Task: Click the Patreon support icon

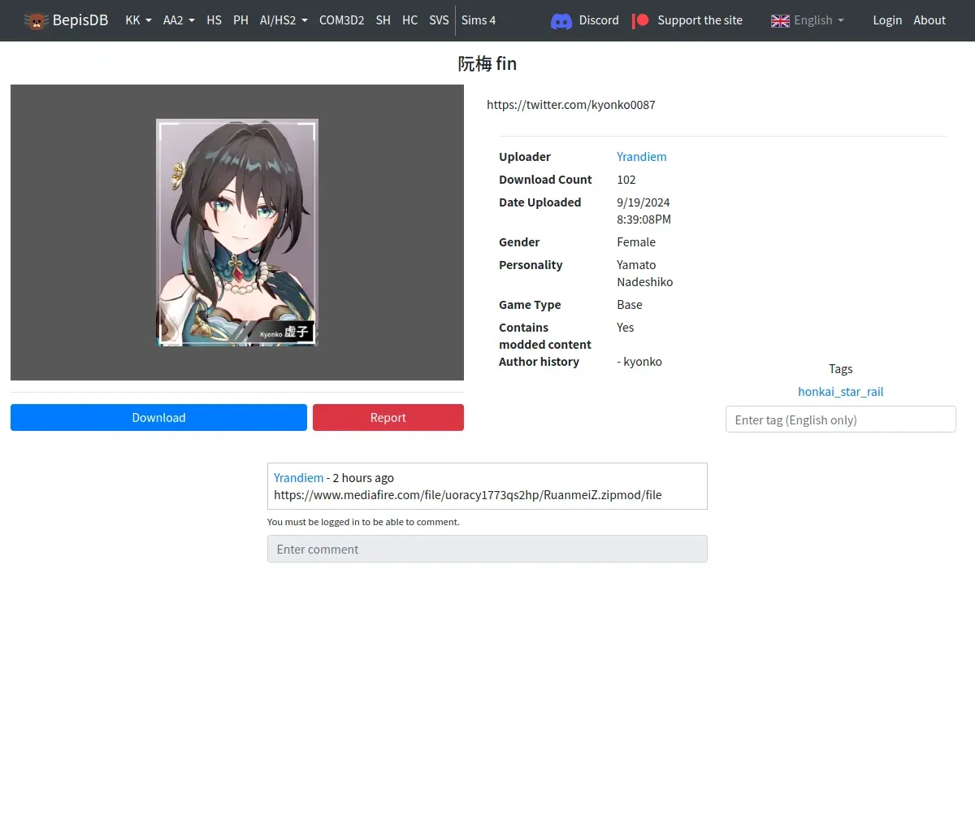Action: pyautogui.click(x=640, y=20)
